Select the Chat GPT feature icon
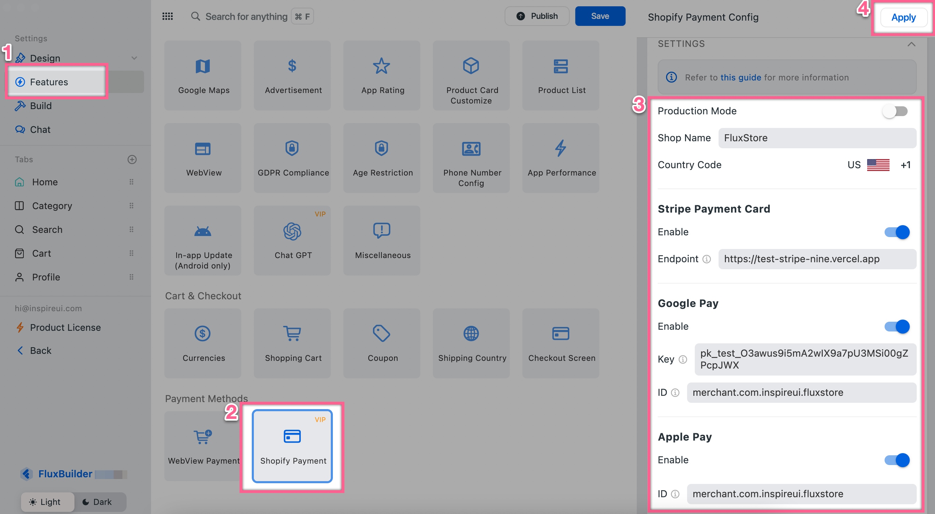This screenshot has width=935, height=514. (x=292, y=231)
